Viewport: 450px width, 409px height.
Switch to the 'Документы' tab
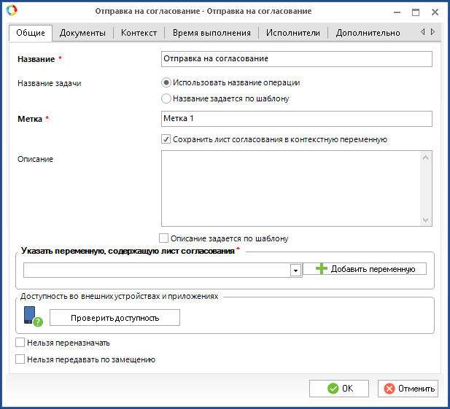tap(82, 33)
